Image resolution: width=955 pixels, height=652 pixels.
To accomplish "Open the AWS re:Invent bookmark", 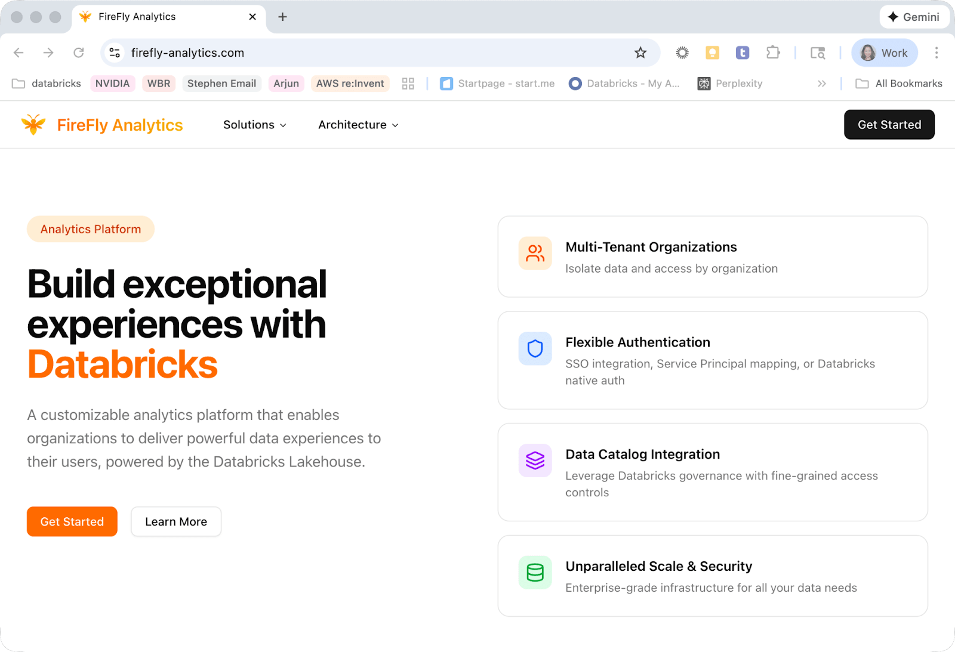I will (350, 84).
